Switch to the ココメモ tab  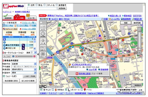pos(31,18)
